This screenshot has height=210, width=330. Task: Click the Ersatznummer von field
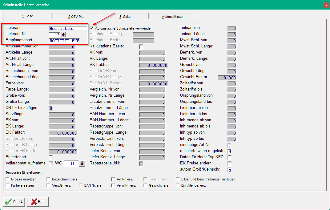(152, 102)
